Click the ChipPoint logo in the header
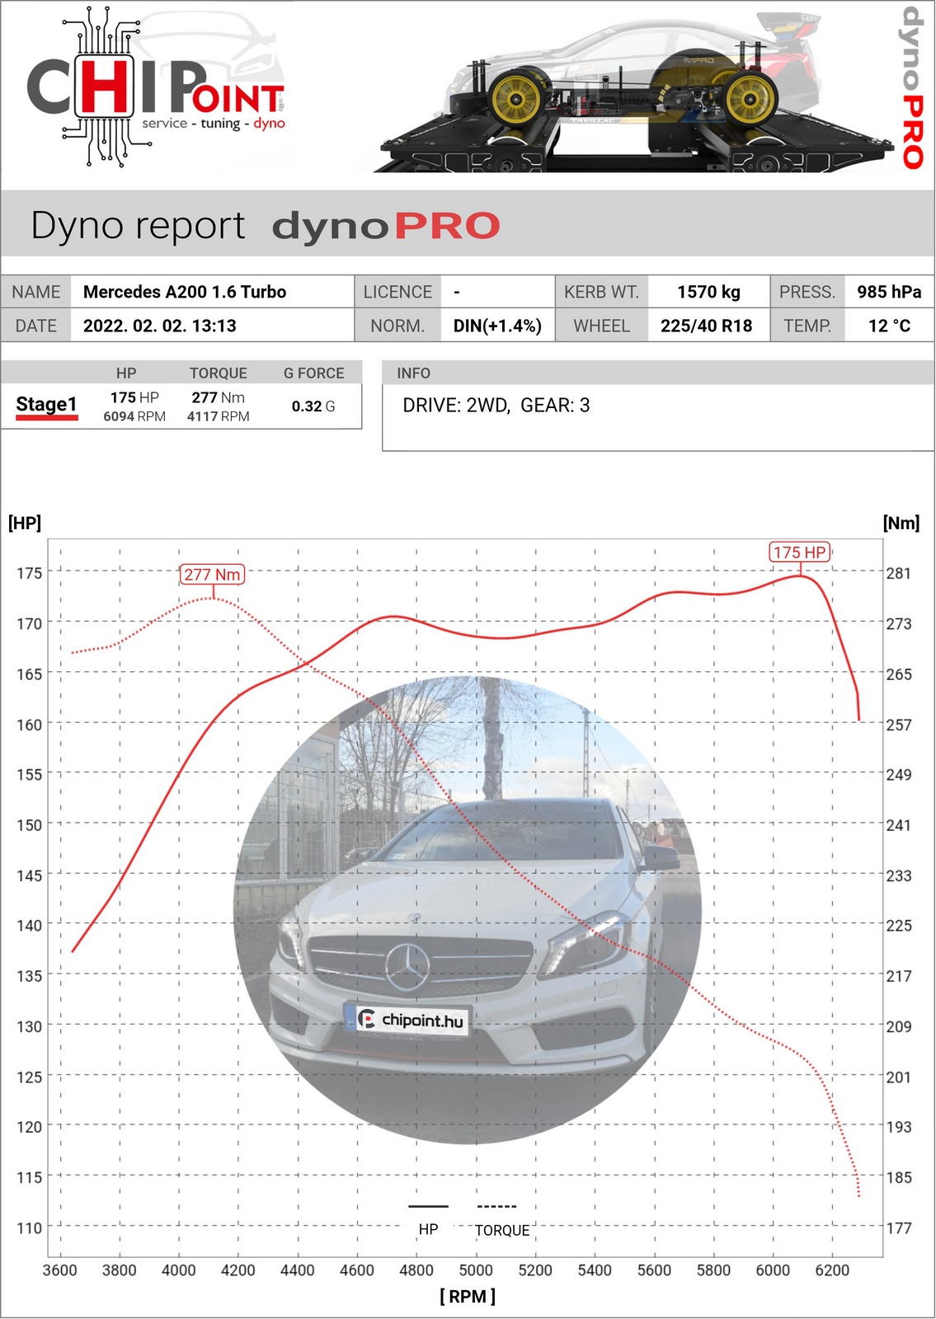 (157, 89)
